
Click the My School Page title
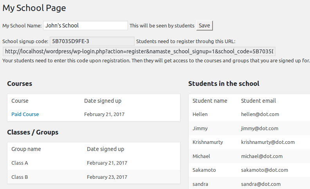34,8
